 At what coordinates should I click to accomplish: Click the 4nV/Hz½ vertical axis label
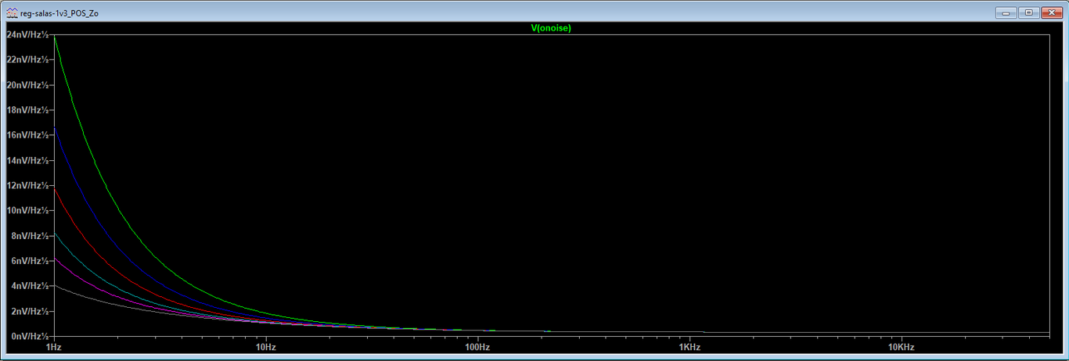click(x=30, y=286)
